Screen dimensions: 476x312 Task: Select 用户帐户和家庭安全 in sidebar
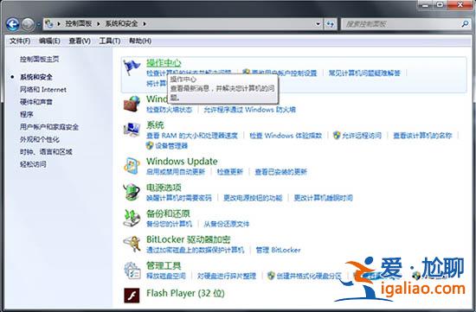[49, 127]
